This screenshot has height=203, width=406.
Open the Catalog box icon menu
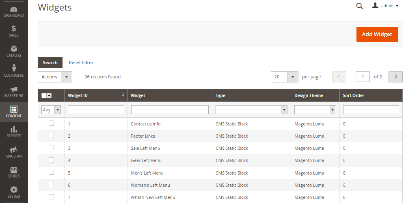pyautogui.click(x=14, y=51)
